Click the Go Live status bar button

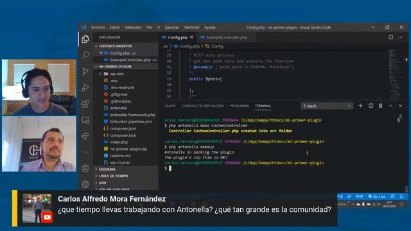[377, 196]
